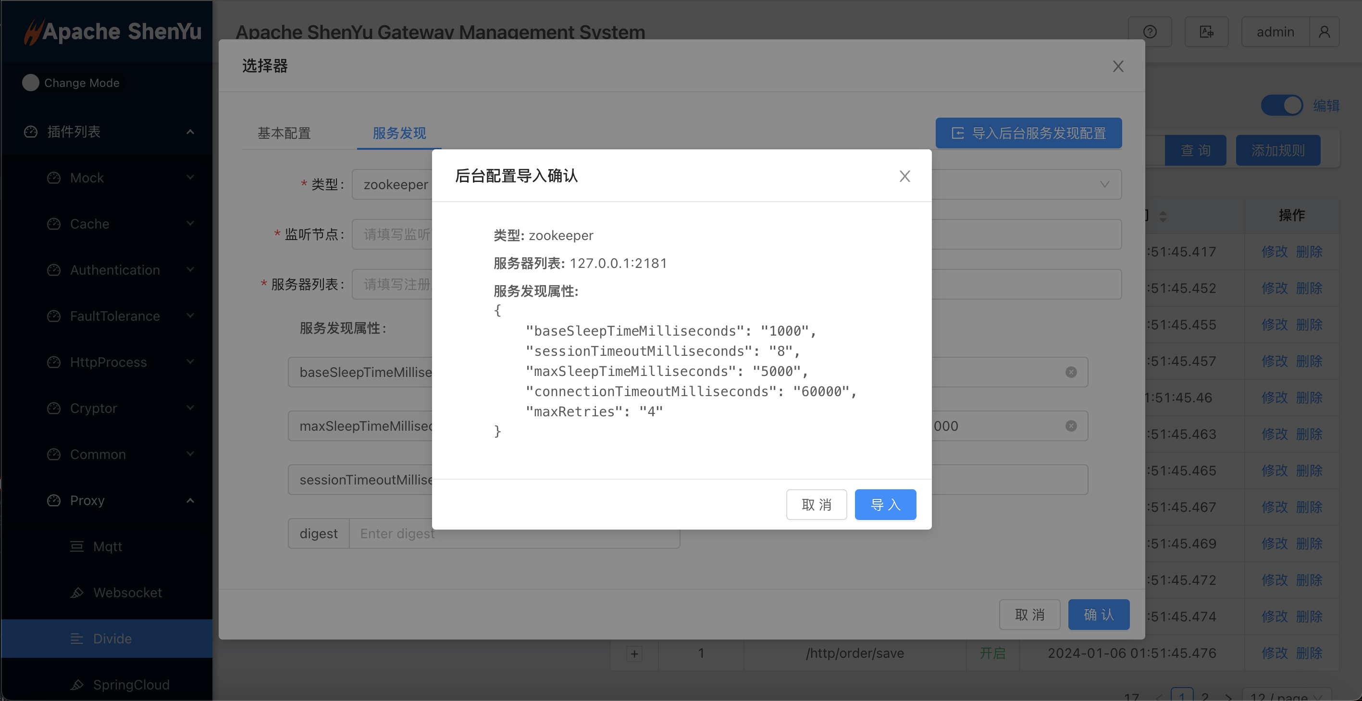Viewport: 1362px width, 701px height.
Task: Click the help question mark icon
Action: pyautogui.click(x=1150, y=32)
